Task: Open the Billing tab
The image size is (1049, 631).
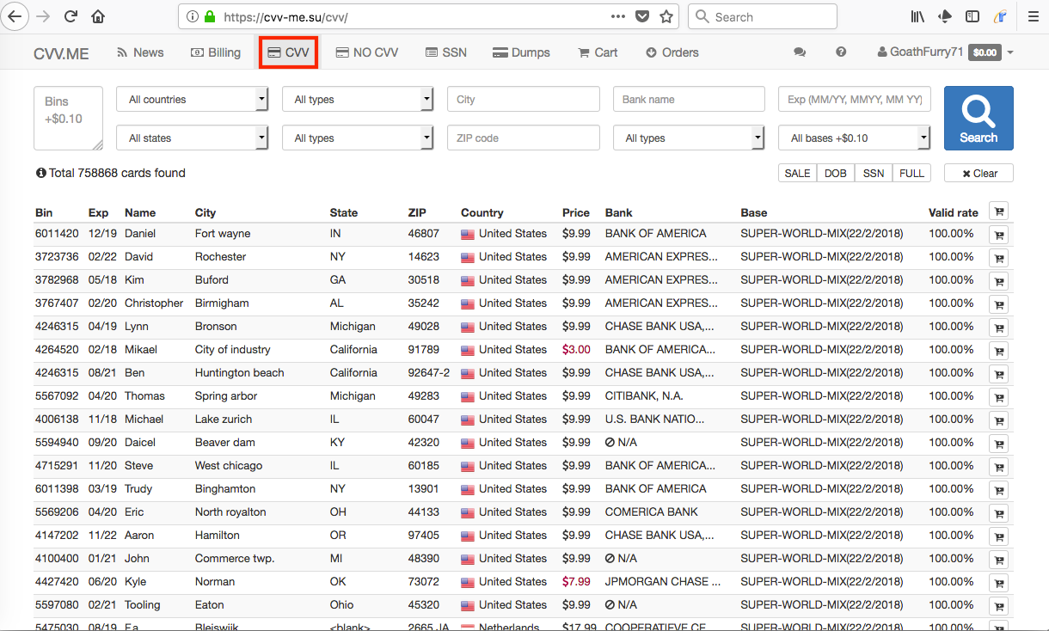Action: pos(216,52)
